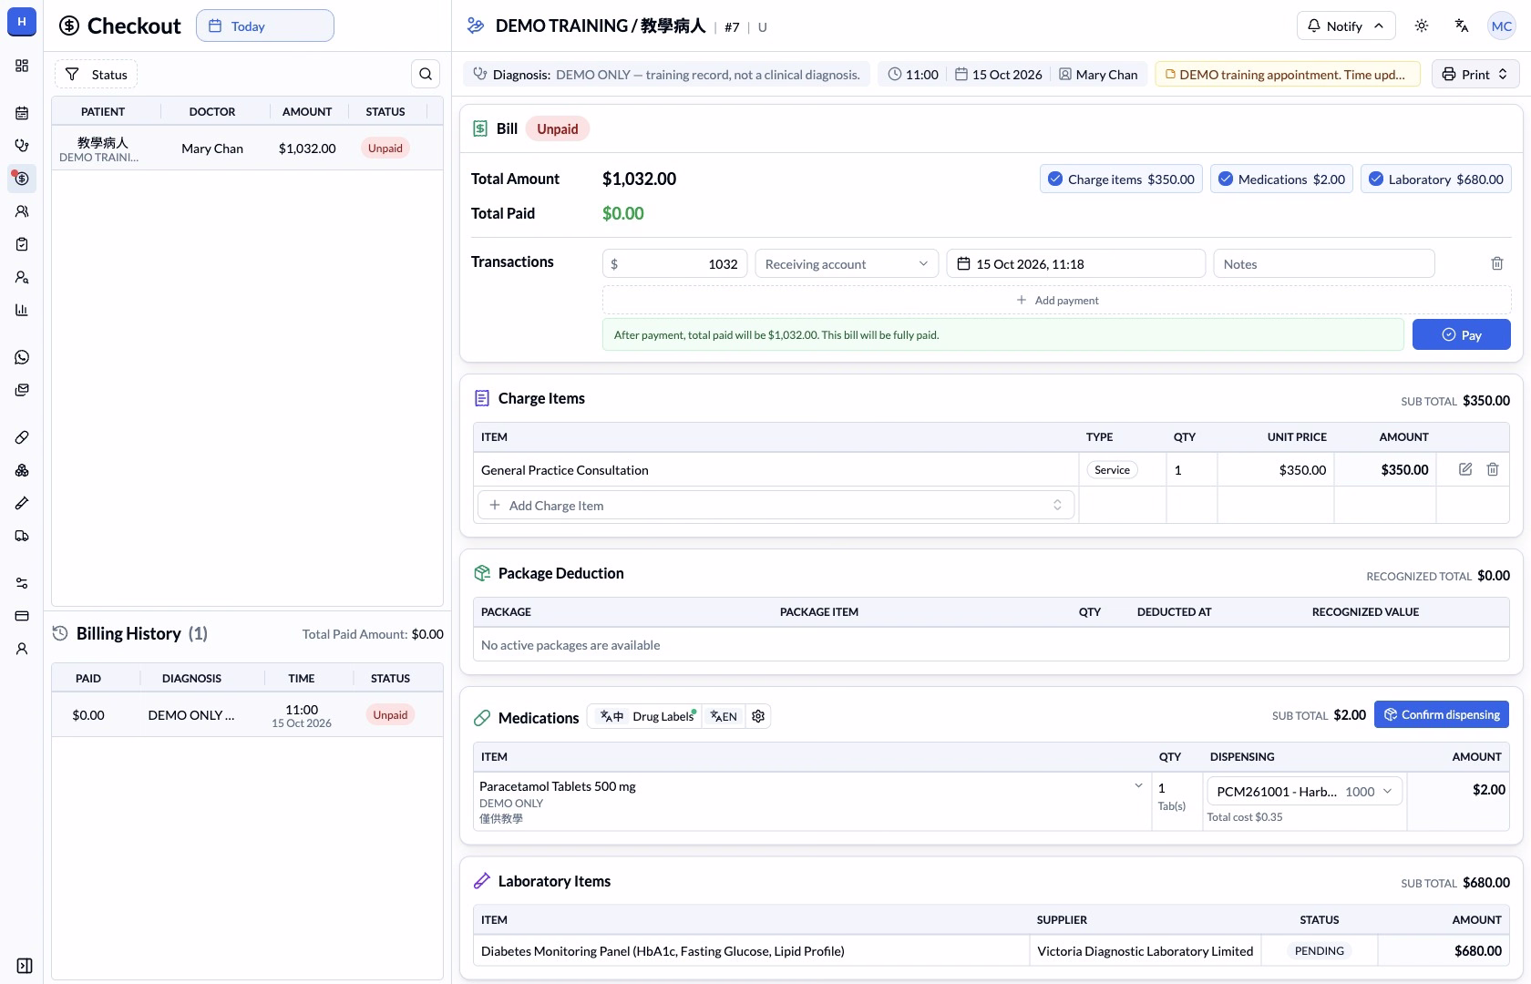Open the 15 Oct 2026, 11:18 date field

click(1076, 263)
